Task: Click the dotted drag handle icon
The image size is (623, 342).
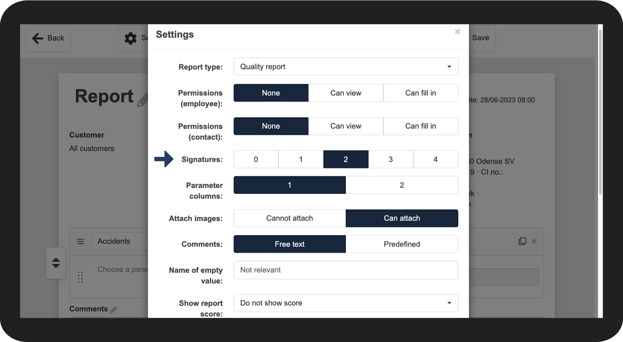Action: pyautogui.click(x=80, y=277)
